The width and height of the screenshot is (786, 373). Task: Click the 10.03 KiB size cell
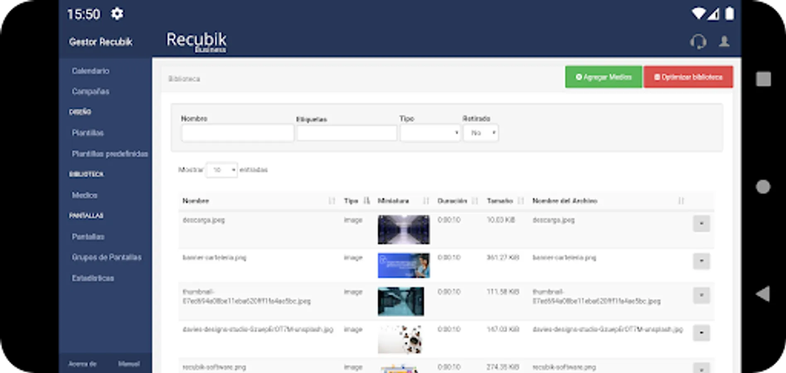pos(501,220)
